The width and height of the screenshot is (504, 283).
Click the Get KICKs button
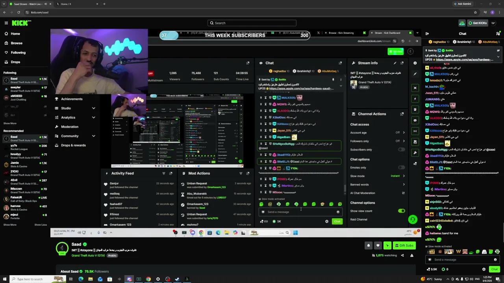[478, 23]
